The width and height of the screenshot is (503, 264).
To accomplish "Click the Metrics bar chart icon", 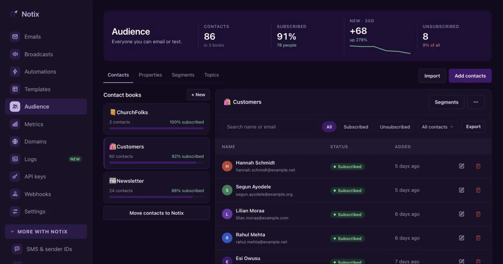I will click(15, 124).
